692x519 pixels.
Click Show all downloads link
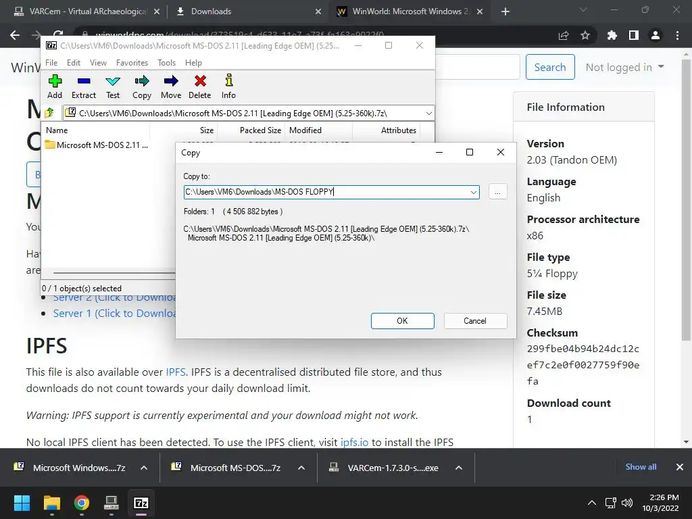click(641, 467)
